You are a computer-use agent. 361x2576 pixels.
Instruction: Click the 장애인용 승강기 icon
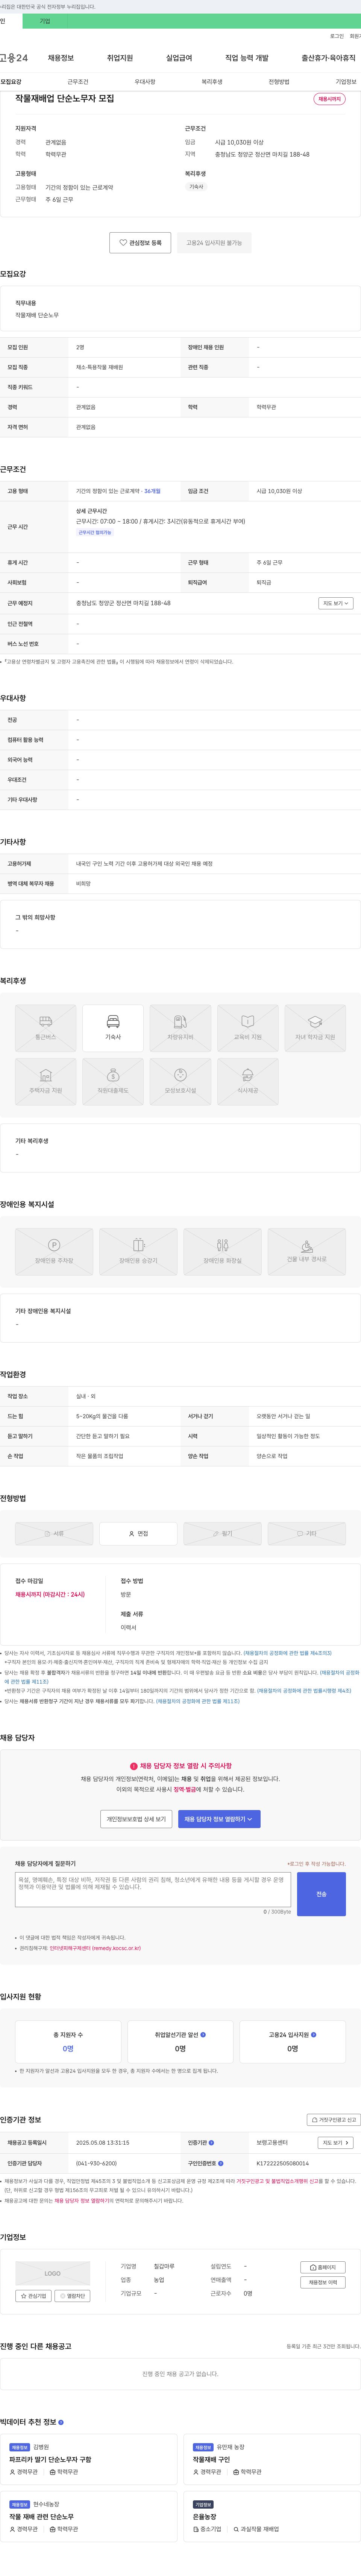point(138,1251)
